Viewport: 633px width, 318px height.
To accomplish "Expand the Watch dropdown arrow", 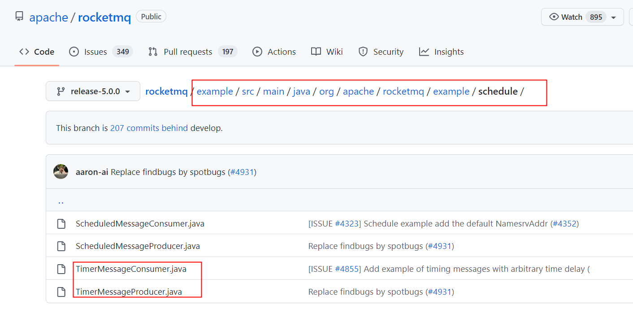I will point(614,17).
